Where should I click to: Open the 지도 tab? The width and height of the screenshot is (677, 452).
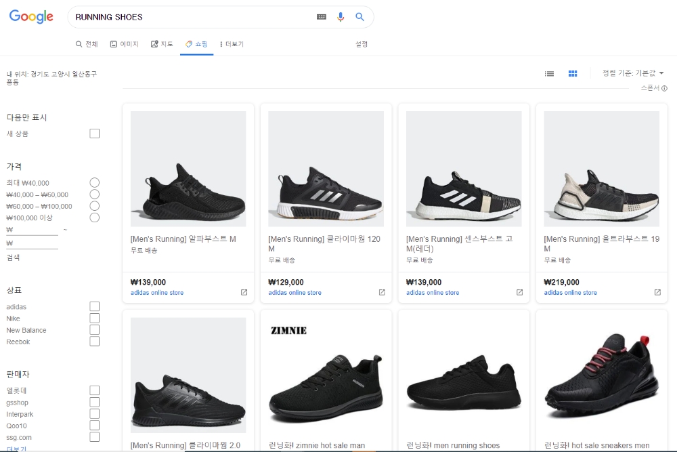click(x=162, y=44)
